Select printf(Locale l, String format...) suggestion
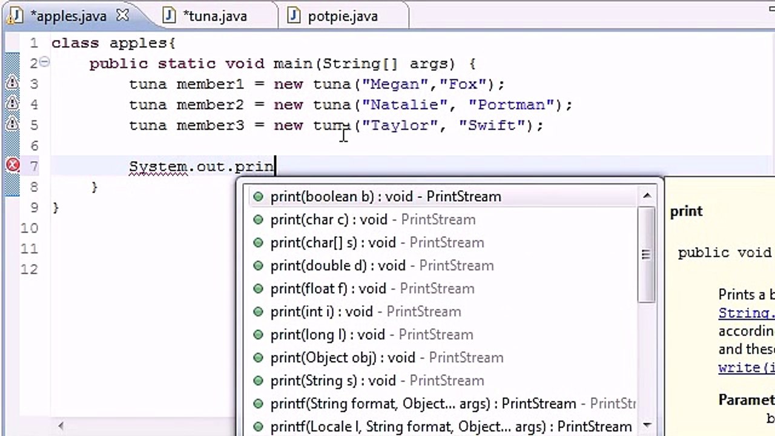This screenshot has height=436, width=775. point(442,426)
